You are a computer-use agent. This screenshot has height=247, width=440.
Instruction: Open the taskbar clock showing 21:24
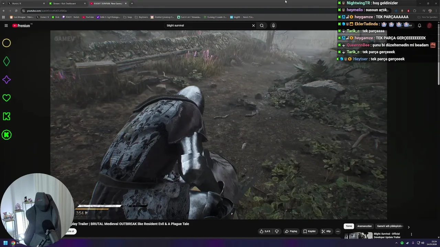(x=432, y=243)
